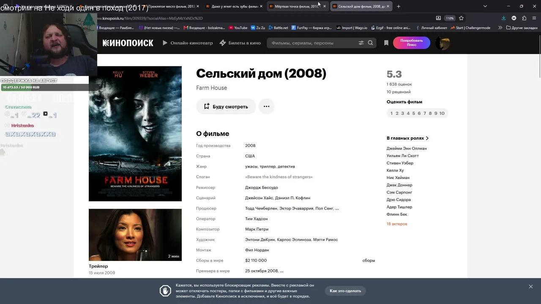Screen dimensions: 541x304
Task: Select the Сельский дом фильм tab
Action: [361, 6]
